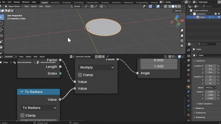Screen dimensions: 221x124
Task: Select the Cursor tool in viewport toolbar
Action: point(1,23)
